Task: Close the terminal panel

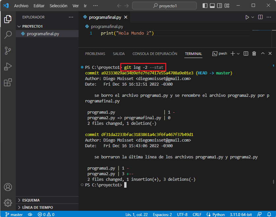Action: pyautogui.click(x=270, y=53)
